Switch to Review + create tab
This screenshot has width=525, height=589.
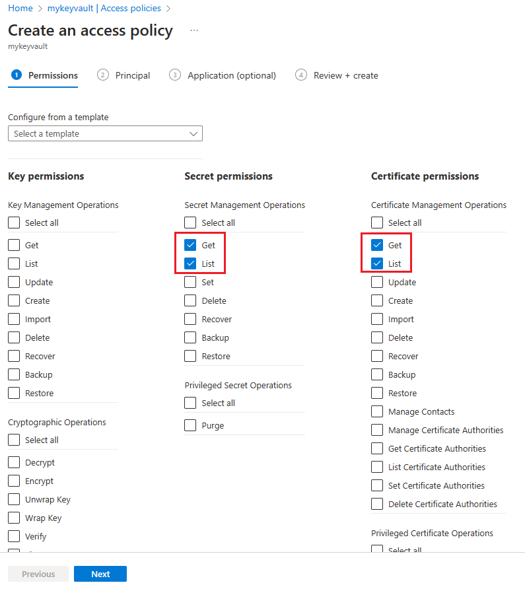click(x=345, y=75)
